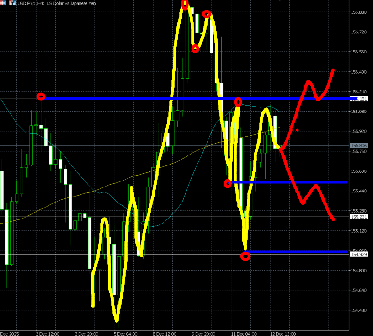
Task: Click the one-click trading panel icon
Action: (x=12, y=3)
